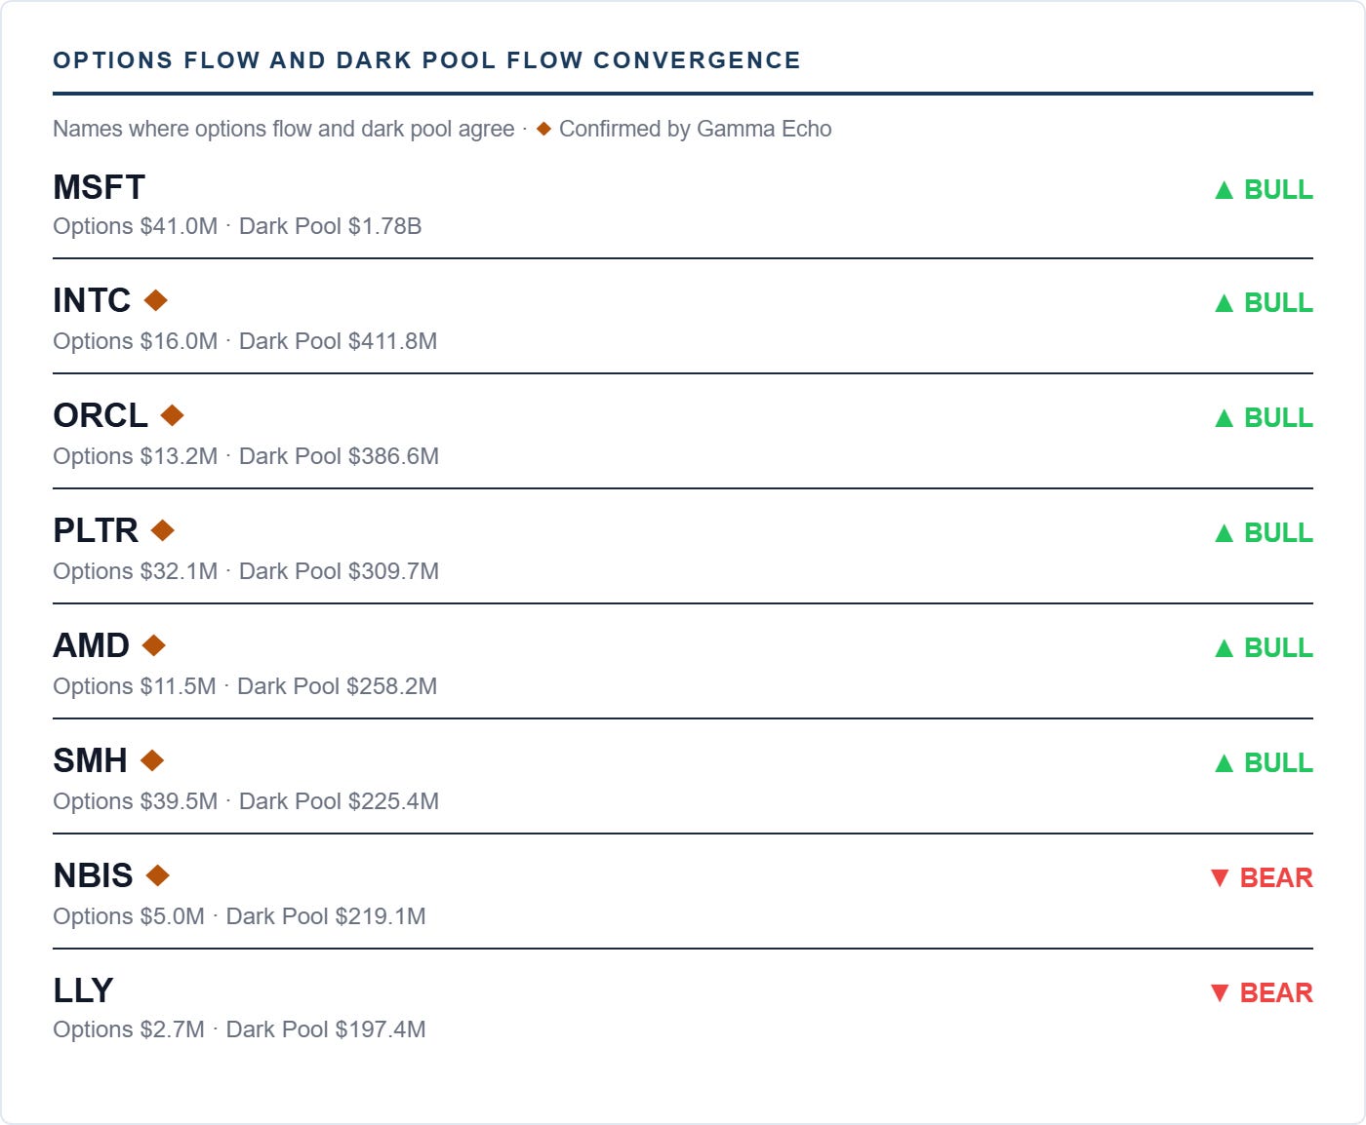Viewport: 1366px width, 1125px height.
Task: Click the diamond marker beside PLTR
Action: click(163, 530)
